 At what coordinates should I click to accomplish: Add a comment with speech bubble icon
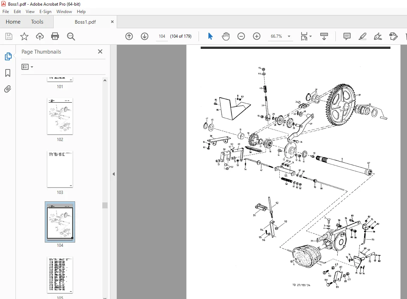[x=347, y=36]
